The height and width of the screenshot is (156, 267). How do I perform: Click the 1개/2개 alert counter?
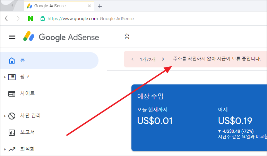click(148, 59)
